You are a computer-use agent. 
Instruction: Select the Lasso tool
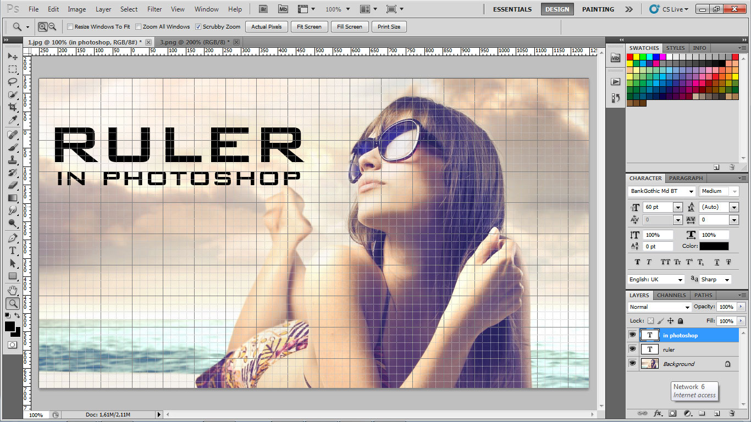point(12,82)
